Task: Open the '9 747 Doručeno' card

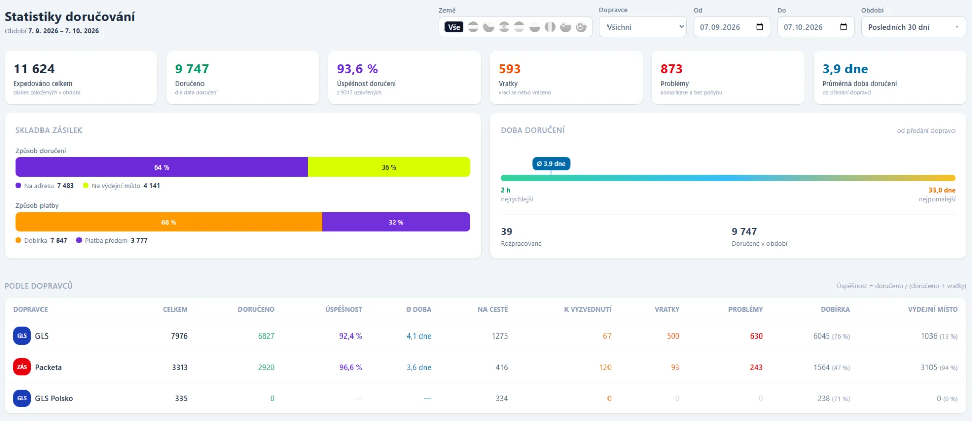Action: point(242,77)
